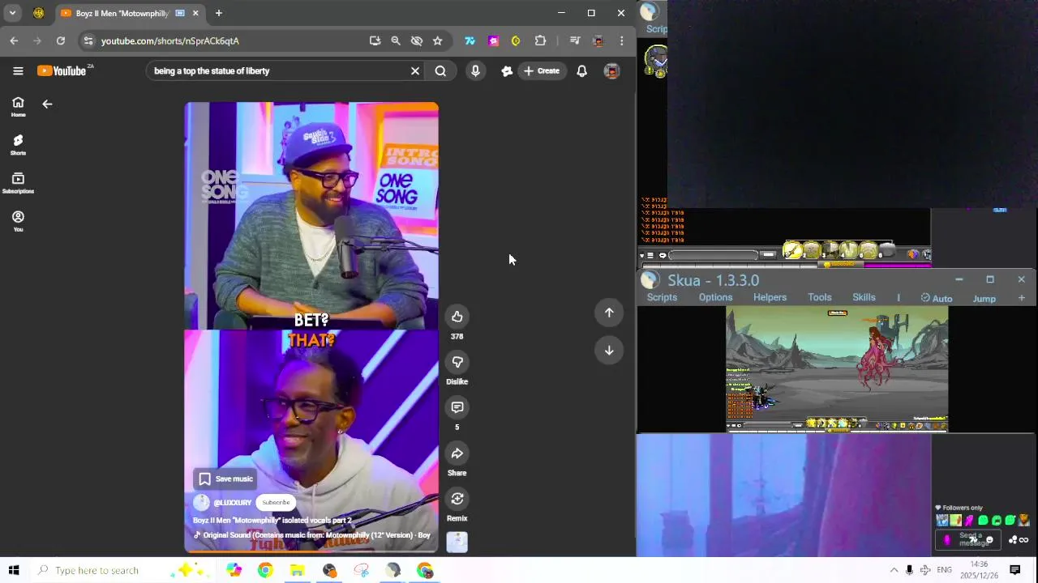Open the Chrome extensions puzzle icon
Image resolution: width=1038 pixels, height=583 pixels.
click(x=541, y=40)
